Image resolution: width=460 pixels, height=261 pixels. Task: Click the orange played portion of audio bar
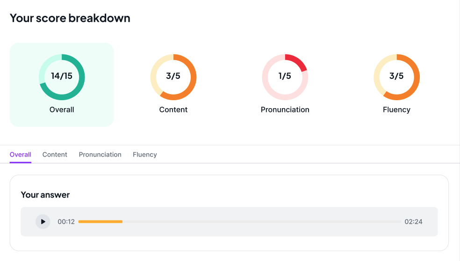tap(100, 222)
